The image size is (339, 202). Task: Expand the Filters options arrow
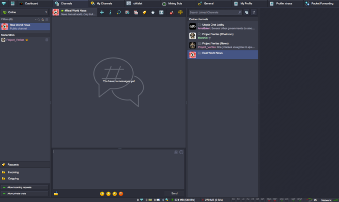pos(35,19)
